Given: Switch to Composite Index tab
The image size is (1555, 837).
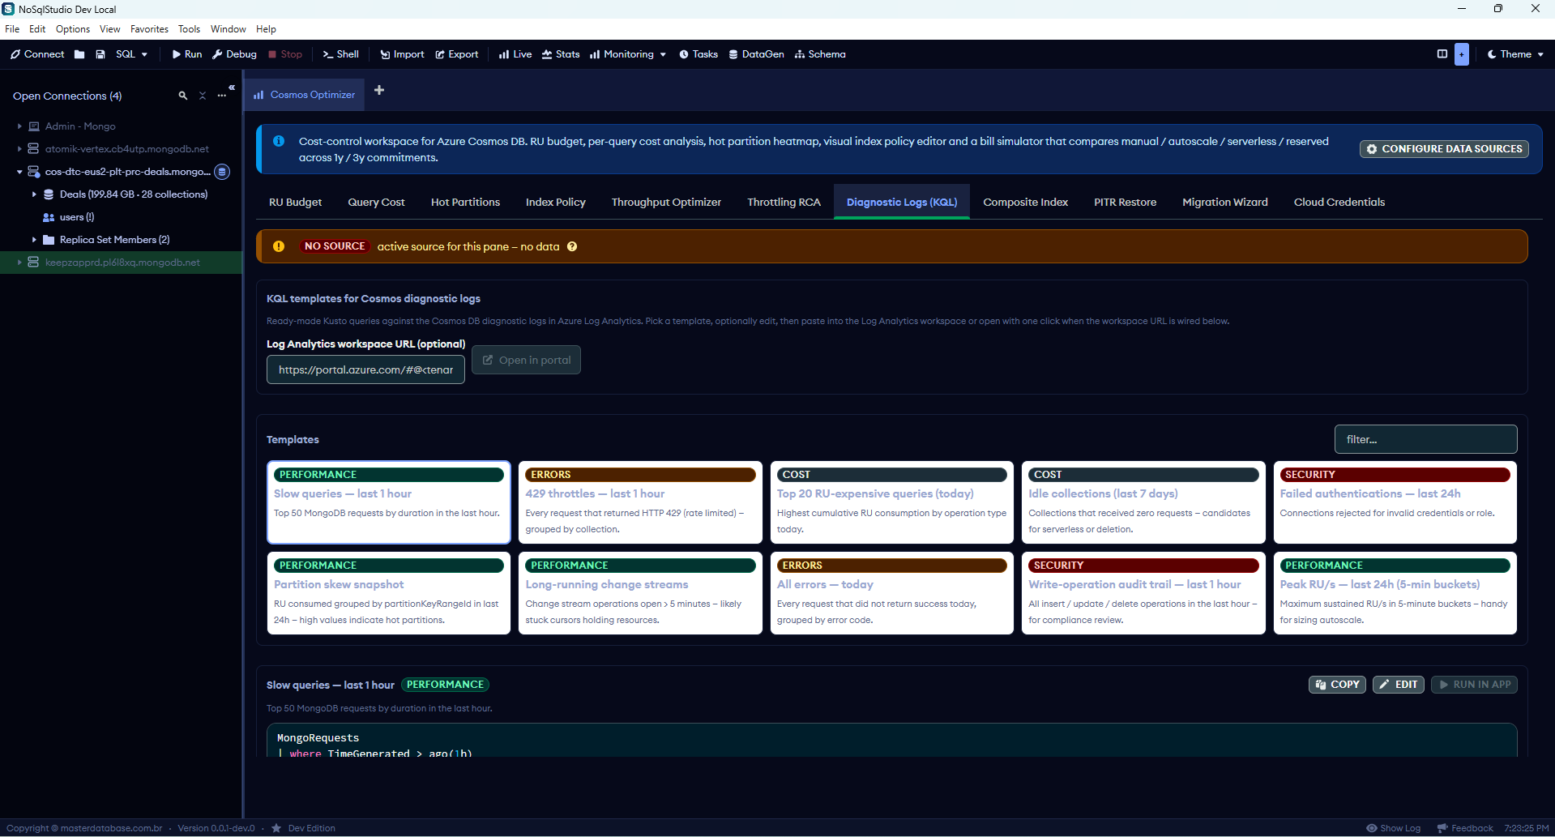Looking at the screenshot, I should point(1025,203).
